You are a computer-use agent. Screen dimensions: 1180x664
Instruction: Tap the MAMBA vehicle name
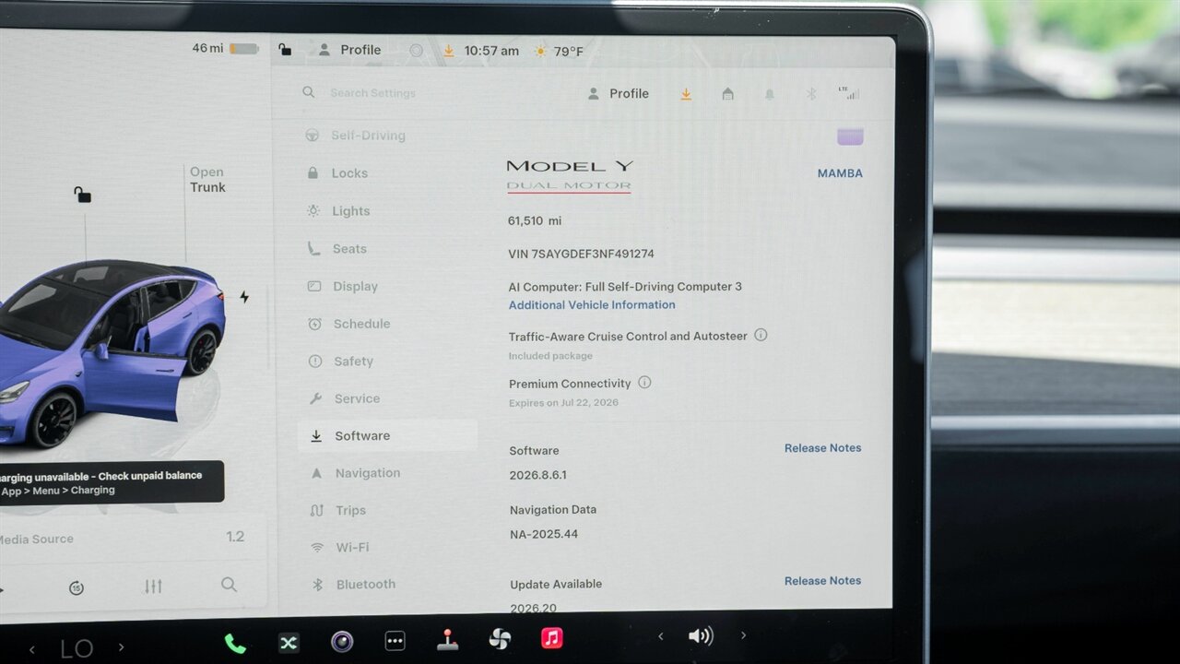pyautogui.click(x=840, y=173)
